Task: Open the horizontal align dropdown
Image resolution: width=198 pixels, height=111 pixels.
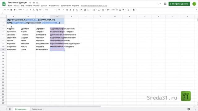Action: pyautogui.click(x=95, y=10)
